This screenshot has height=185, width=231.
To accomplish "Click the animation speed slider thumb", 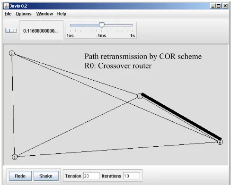I will (x=102, y=25).
